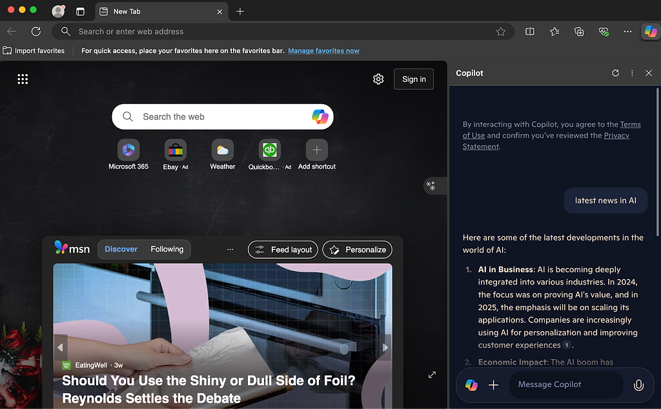
Task: Open the Copilot sidebar icon in toolbar
Action: click(651, 32)
